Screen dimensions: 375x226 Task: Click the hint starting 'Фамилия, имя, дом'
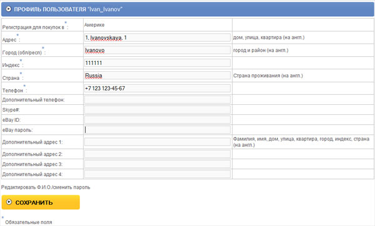click(x=301, y=142)
